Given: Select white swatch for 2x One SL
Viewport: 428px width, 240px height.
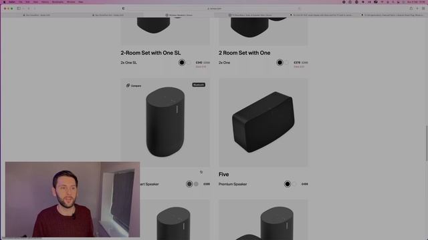Looking at the screenshot, I should (189, 63).
